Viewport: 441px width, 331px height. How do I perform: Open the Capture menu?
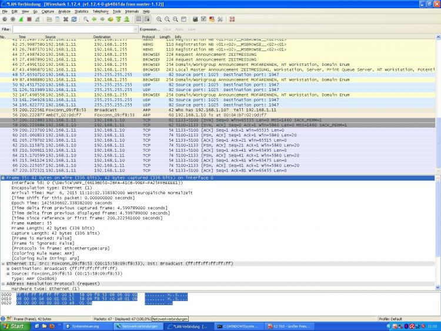click(48, 12)
